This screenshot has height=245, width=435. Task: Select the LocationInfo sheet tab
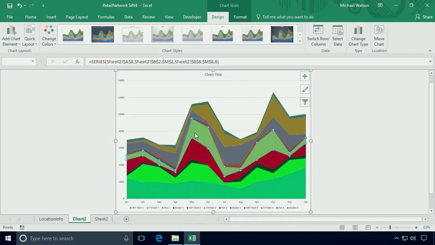pos(51,219)
